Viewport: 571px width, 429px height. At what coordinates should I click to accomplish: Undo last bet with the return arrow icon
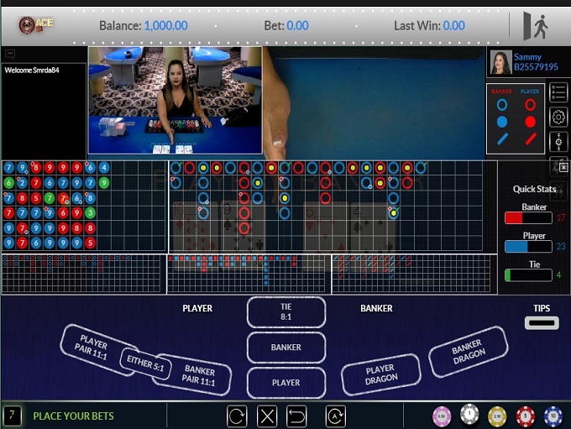[x=296, y=416]
